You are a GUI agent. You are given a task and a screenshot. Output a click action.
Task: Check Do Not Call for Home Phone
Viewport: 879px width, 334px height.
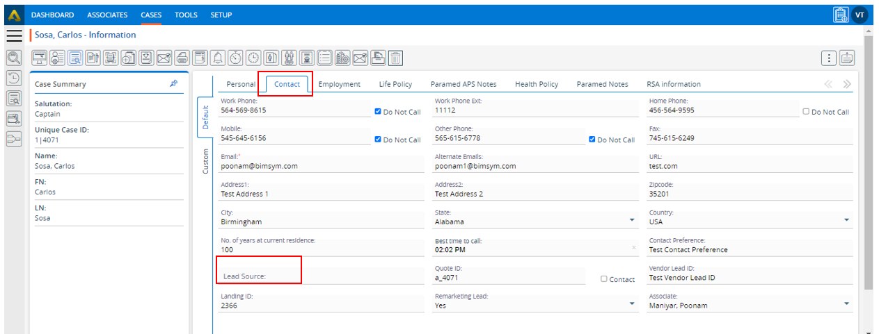[806, 111]
